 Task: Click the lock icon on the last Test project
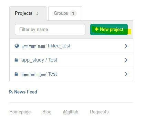point(16,74)
